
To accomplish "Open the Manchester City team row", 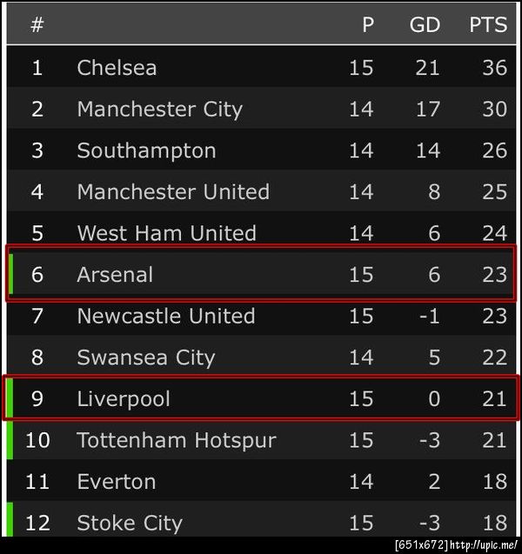I will point(159,110).
